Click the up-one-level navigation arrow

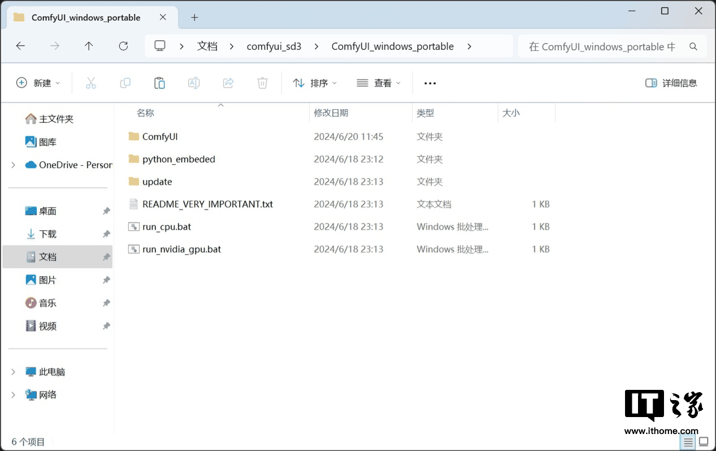pyautogui.click(x=89, y=46)
